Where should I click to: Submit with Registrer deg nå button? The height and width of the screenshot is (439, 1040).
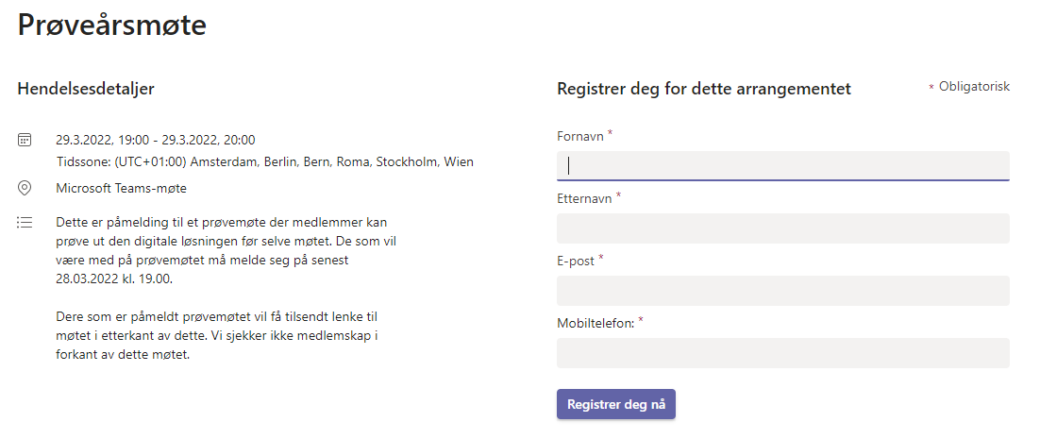click(x=616, y=404)
